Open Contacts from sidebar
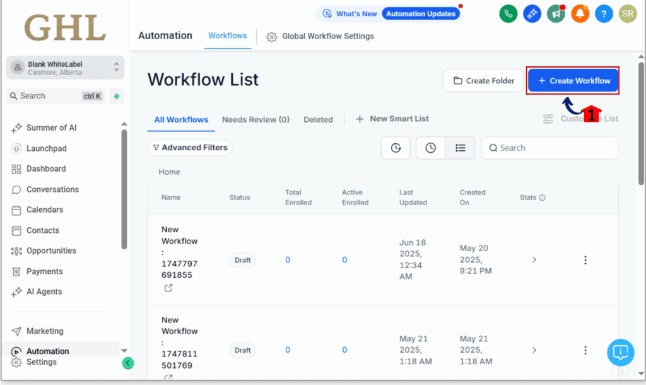 (x=43, y=230)
